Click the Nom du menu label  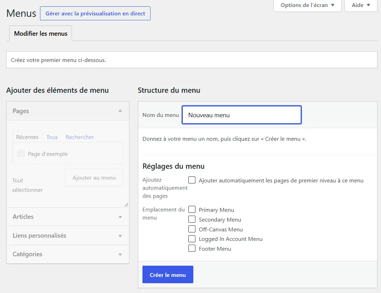[x=161, y=115]
